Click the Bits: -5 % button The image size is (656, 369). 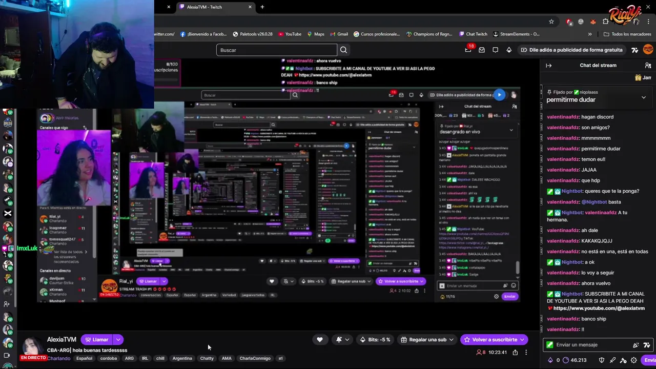375,339
